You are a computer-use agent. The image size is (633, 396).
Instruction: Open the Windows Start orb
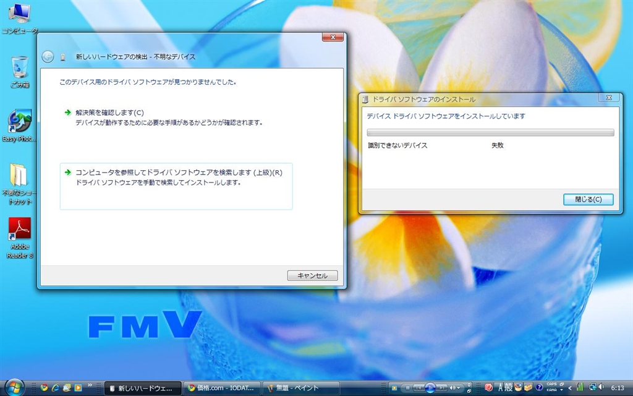[14, 388]
